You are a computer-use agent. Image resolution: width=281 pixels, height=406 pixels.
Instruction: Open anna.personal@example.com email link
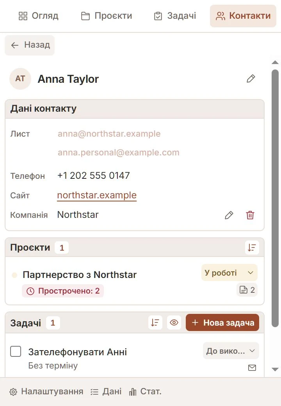pyautogui.click(x=119, y=152)
